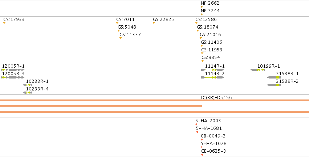Select the NP:3244 insertion label
The width and height of the screenshot is (309, 157).
(x=210, y=11)
